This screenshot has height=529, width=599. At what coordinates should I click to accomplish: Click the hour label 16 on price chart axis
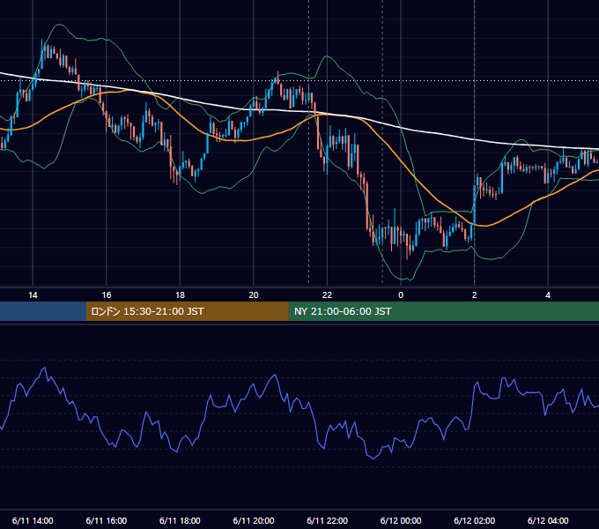coord(107,294)
